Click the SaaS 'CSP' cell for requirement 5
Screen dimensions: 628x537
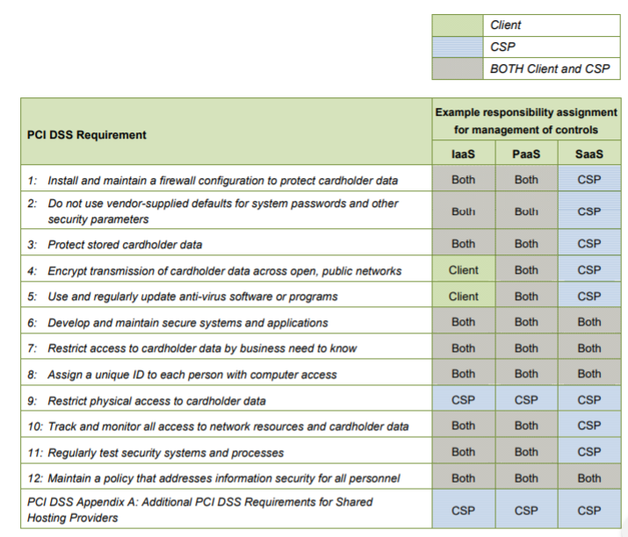tap(589, 297)
